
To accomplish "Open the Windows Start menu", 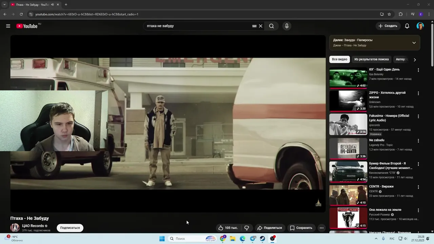I will (x=162, y=239).
